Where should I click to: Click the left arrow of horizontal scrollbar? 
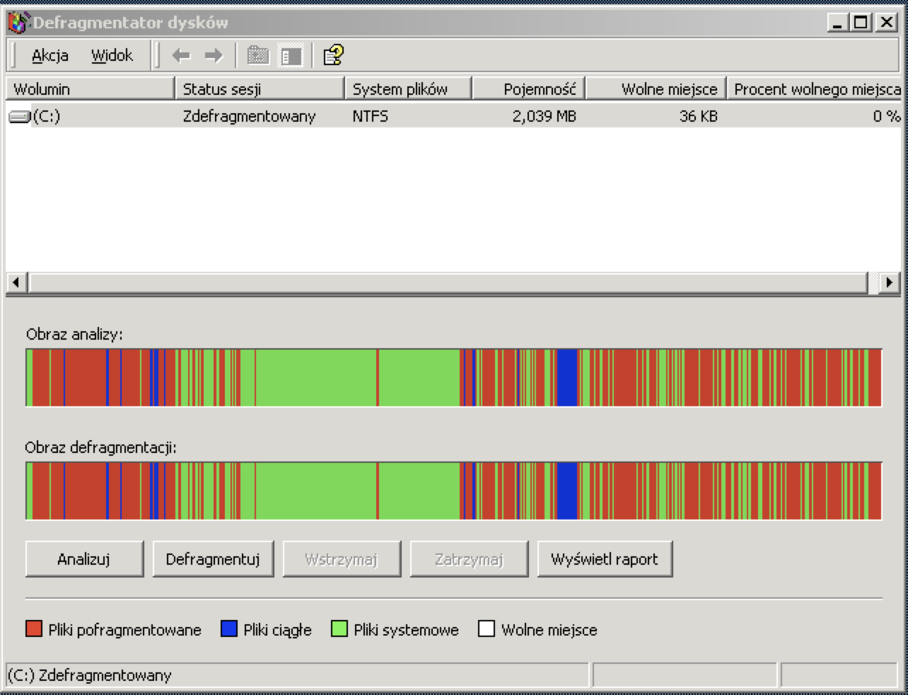click(x=16, y=282)
